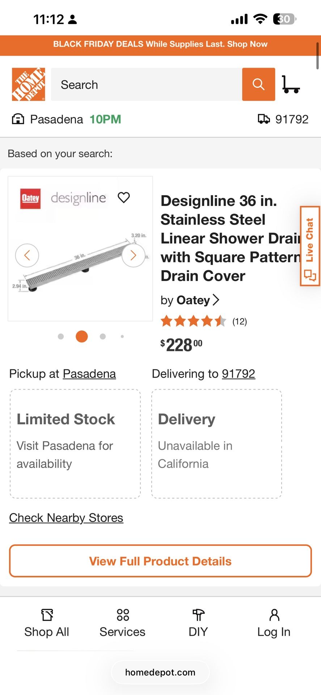Show the previous product image with left arrow
Image resolution: width=321 pixels, height=695 pixels.
(x=27, y=255)
